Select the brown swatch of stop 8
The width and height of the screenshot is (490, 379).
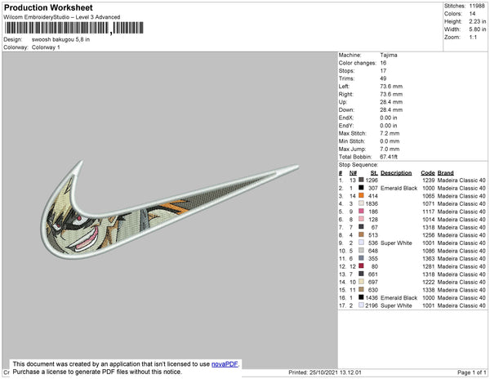(x=361, y=234)
